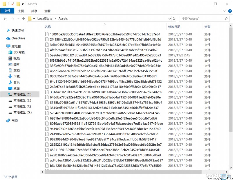233x180 pixels.
Task: Click the 2019/11/2 2:45 date cell
Action: pyautogui.click(x=179, y=55)
